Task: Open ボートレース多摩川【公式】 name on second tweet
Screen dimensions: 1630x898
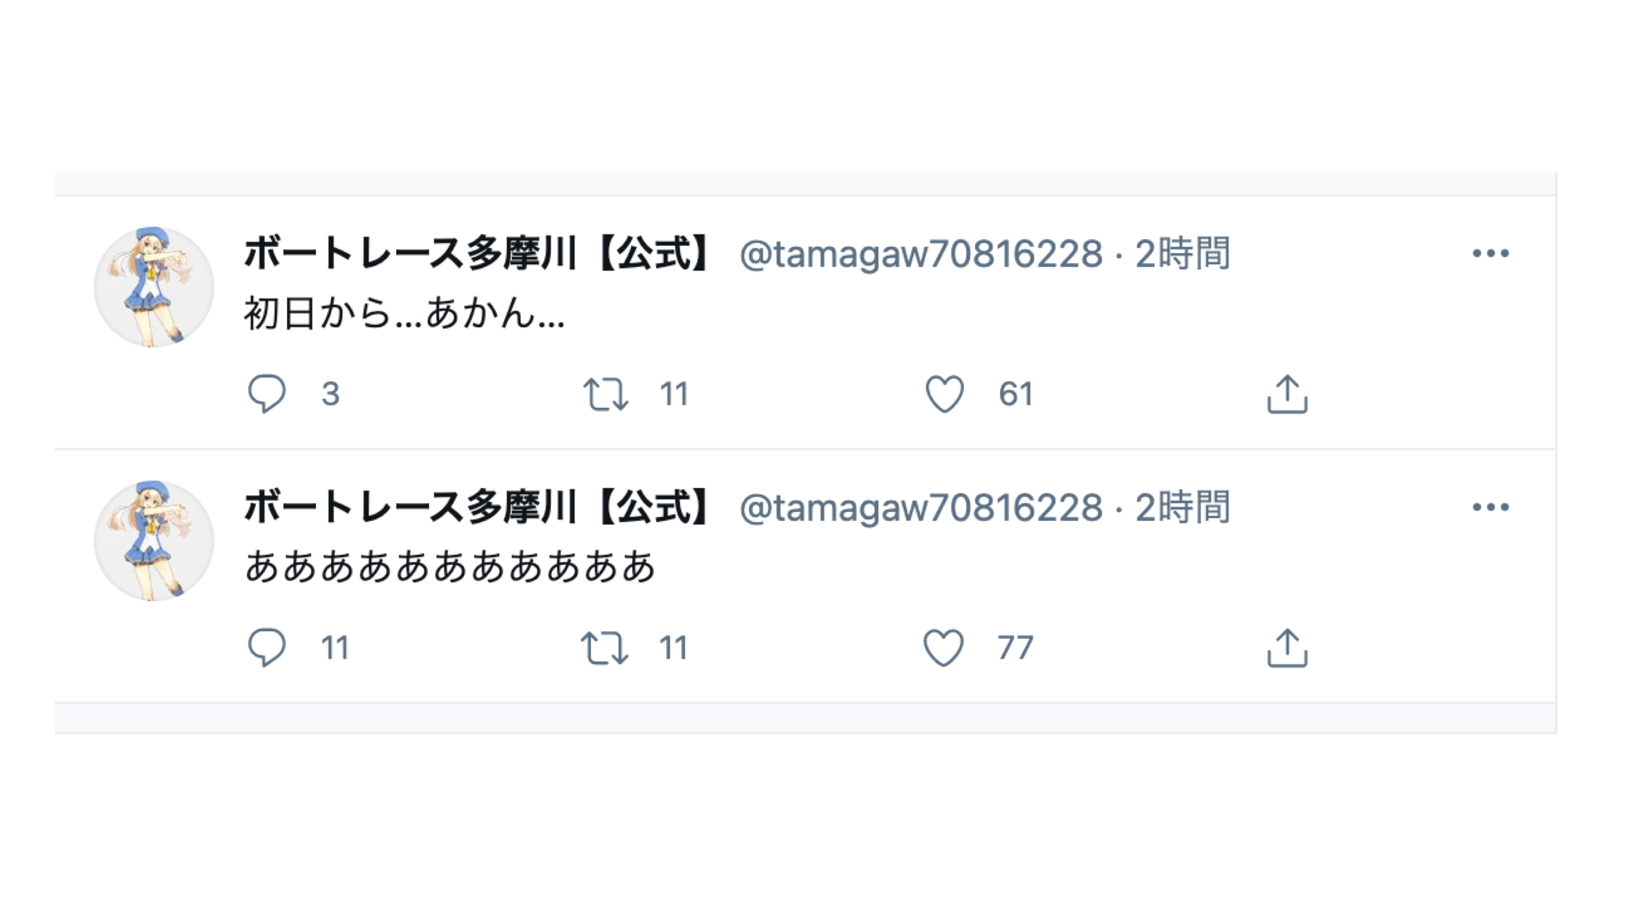Action: point(478,507)
